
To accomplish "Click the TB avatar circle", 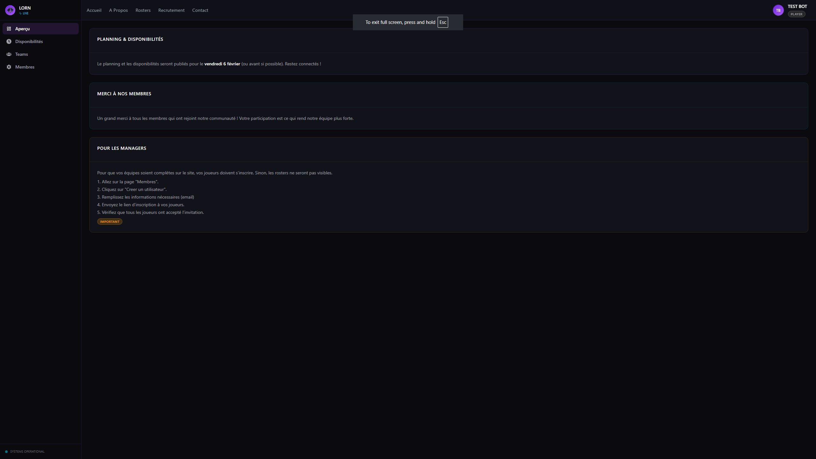I will [778, 10].
